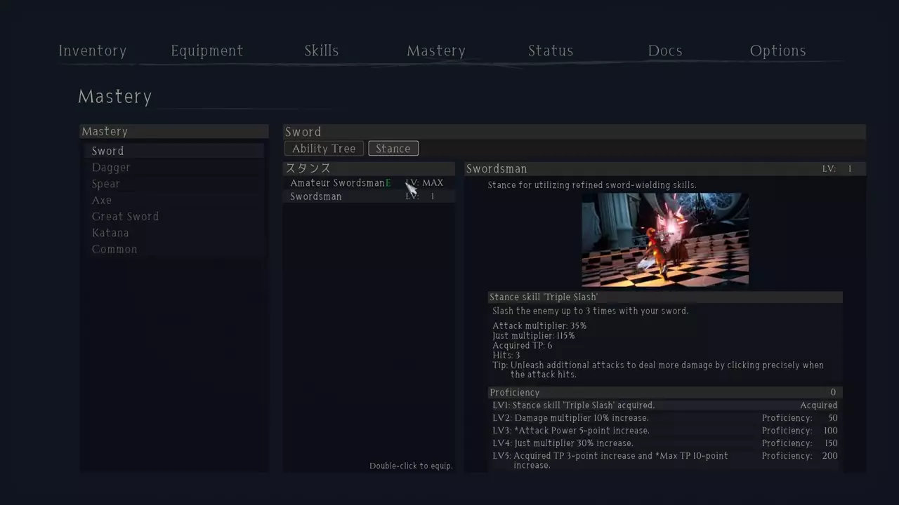Viewport: 899px width, 505px height.
Task: Select Amateur Swordsman stance
Action: (x=369, y=183)
